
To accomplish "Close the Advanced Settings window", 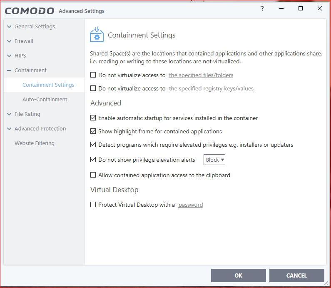I will pos(320,9).
